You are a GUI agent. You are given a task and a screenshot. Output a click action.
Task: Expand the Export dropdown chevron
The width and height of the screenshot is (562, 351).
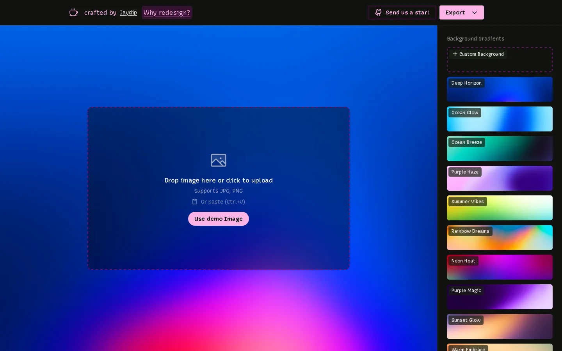475,12
